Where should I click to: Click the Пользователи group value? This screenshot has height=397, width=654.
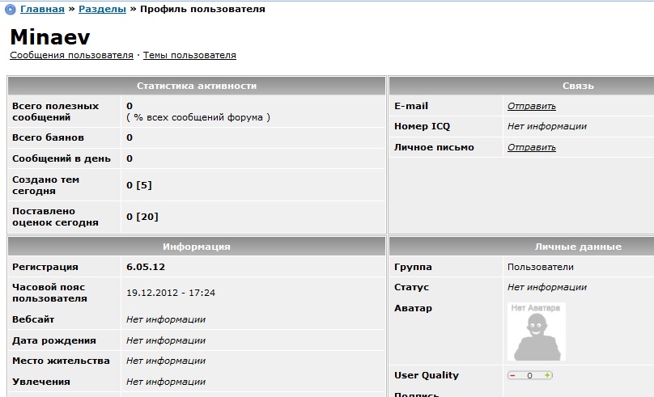click(x=540, y=267)
